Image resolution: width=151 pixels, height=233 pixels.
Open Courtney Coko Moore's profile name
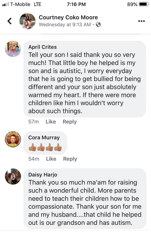[x=68, y=17]
